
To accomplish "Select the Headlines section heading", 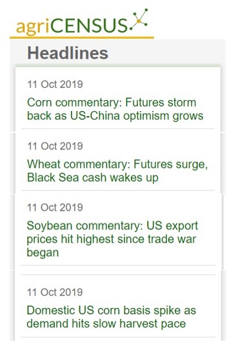I will (x=68, y=53).
